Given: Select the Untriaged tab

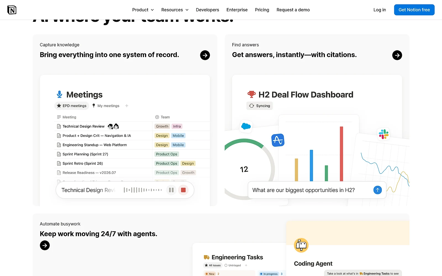Looking at the screenshot, I should click(x=233, y=265).
